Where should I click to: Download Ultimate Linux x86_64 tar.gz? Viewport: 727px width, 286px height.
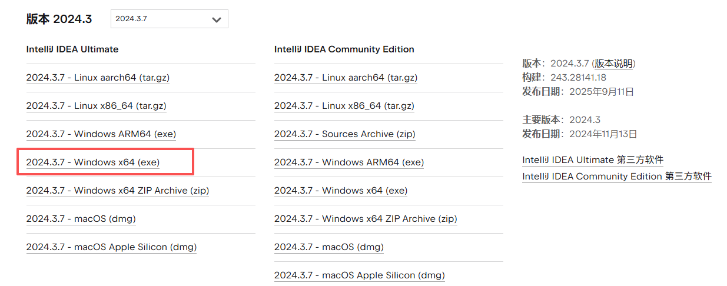point(96,106)
